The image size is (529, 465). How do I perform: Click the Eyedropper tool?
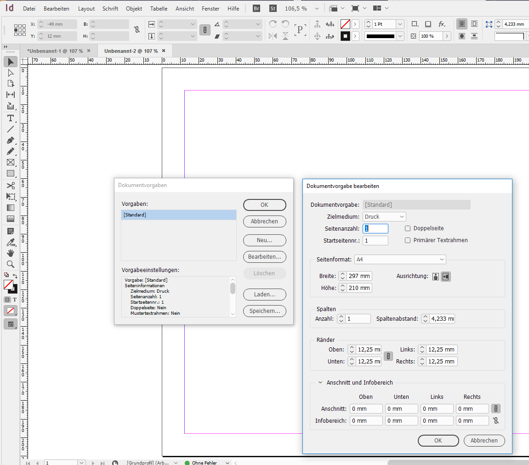pos(10,242)
